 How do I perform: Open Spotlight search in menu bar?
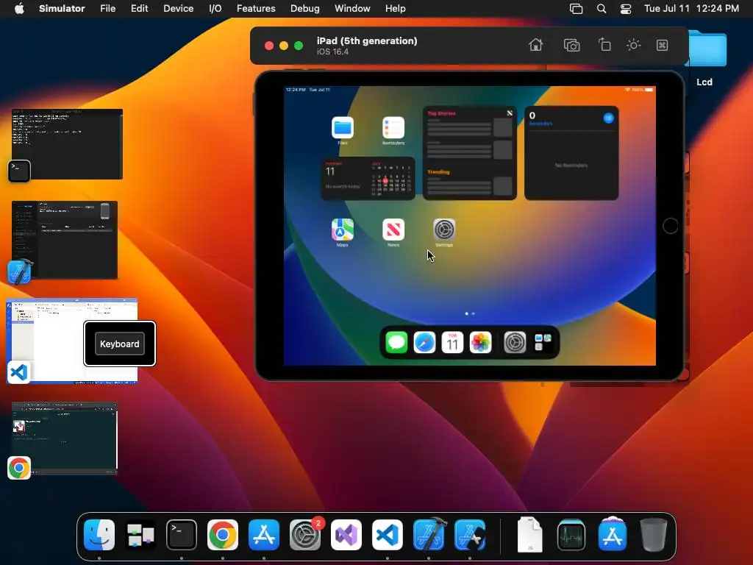tap(602, 9)
